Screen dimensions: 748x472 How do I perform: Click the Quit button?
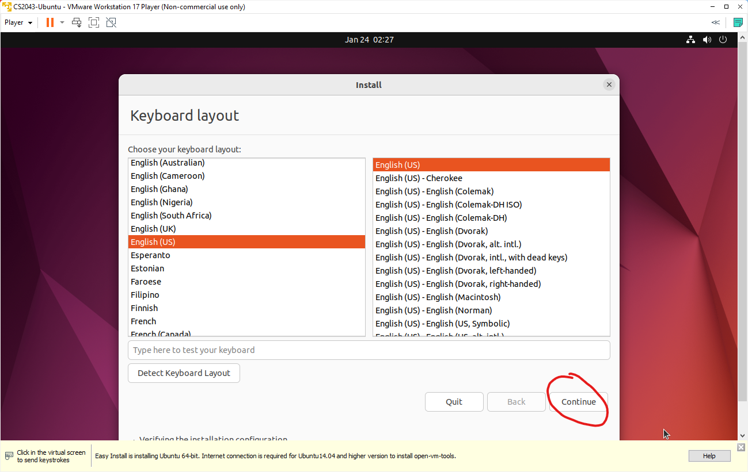[454, 402]
